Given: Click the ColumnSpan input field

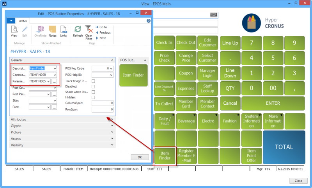Looking at the screenshot, I should click(x=103, y=103).
